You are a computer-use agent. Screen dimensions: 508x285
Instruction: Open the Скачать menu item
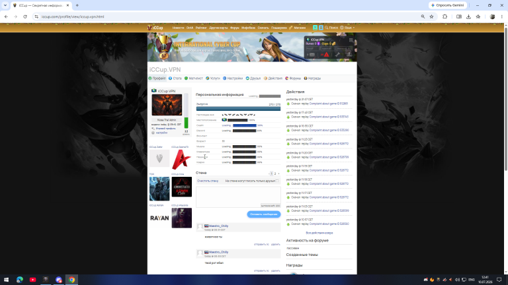pos(263,28)
